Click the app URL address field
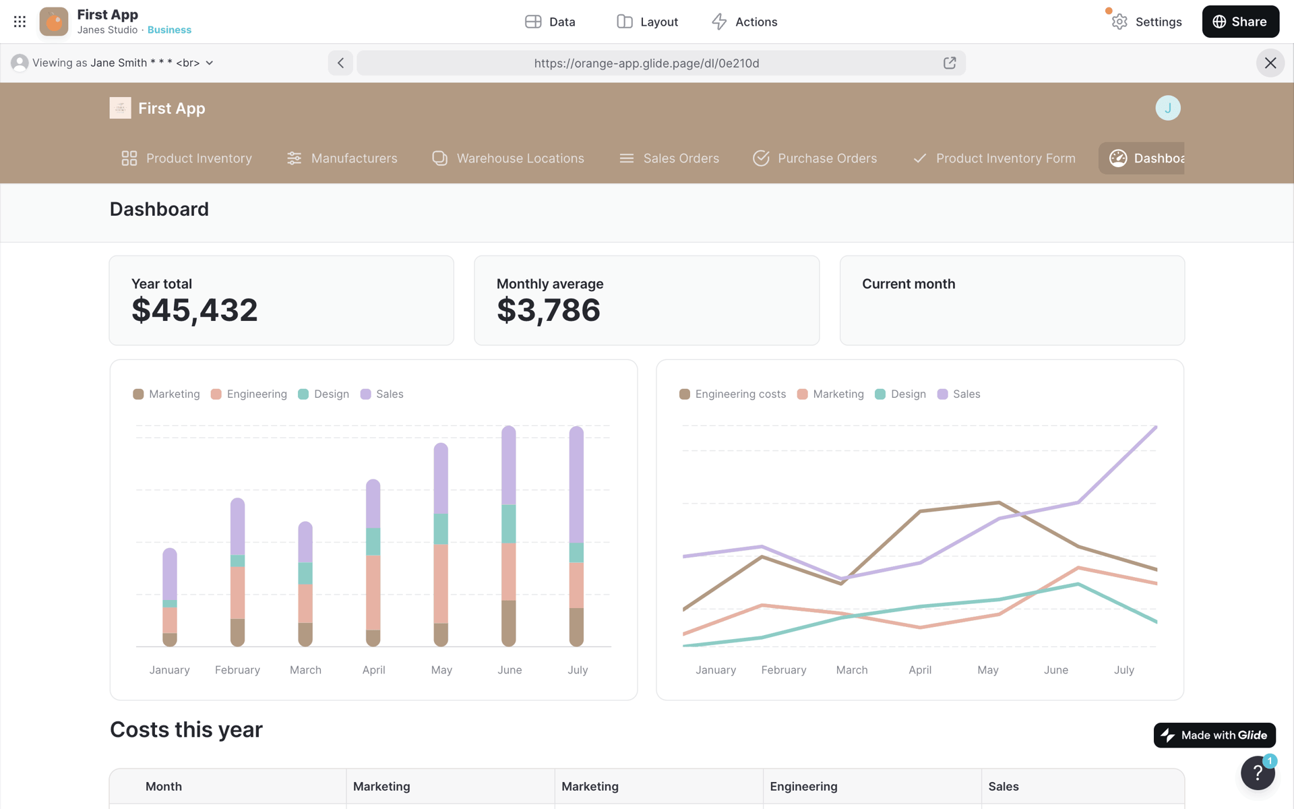Image resolution: width=1294 pixels, height=809 pixels. coord(646,63)
